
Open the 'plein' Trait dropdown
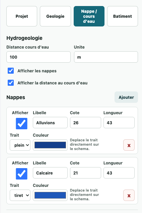[x=20, y=145]
